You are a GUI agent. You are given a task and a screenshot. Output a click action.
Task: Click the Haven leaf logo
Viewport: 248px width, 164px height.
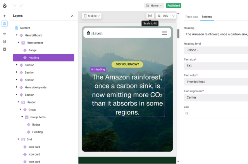coord(88,33)
